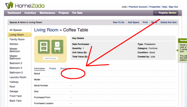Click the Unit Value ($) detail
Viewport: 187px width, 107px height.
(80, 52)
